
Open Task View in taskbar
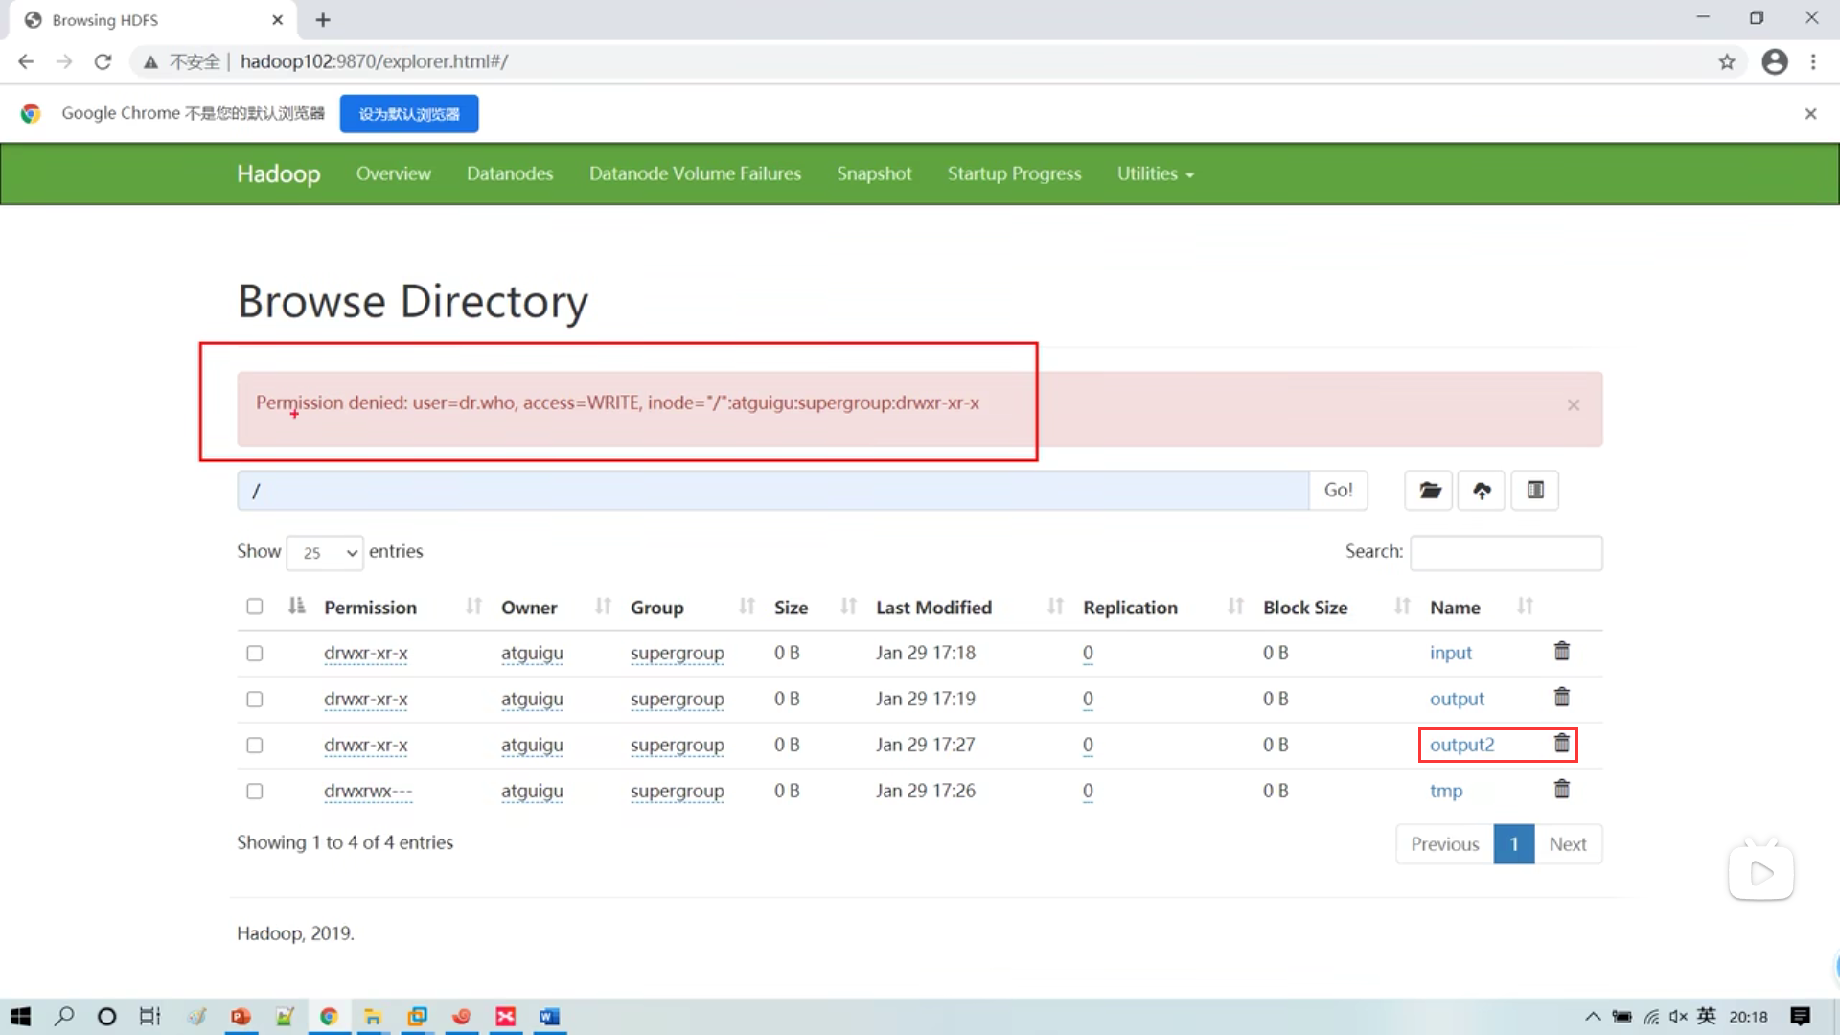tap(149, 1017)
